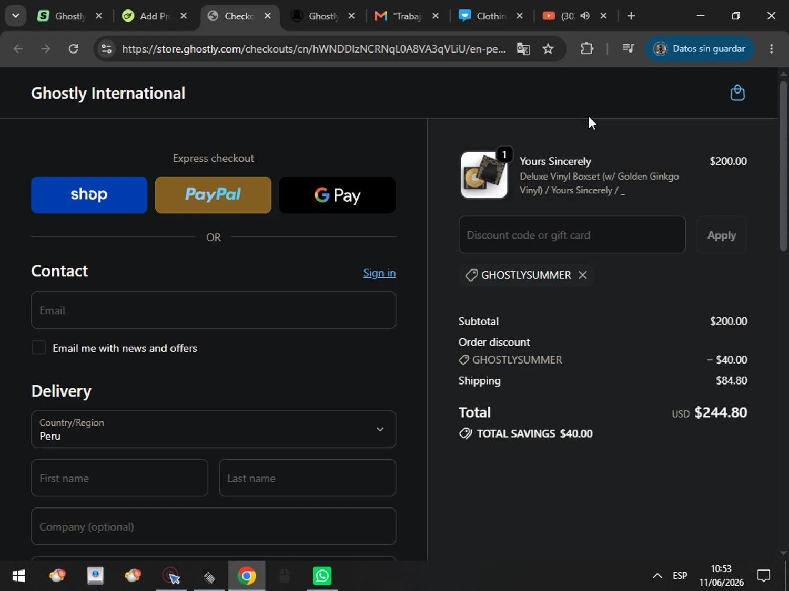Apply the discount code button
Image resolution: width=789 pixels, height=591 pixels.
[x=722, y=235]
